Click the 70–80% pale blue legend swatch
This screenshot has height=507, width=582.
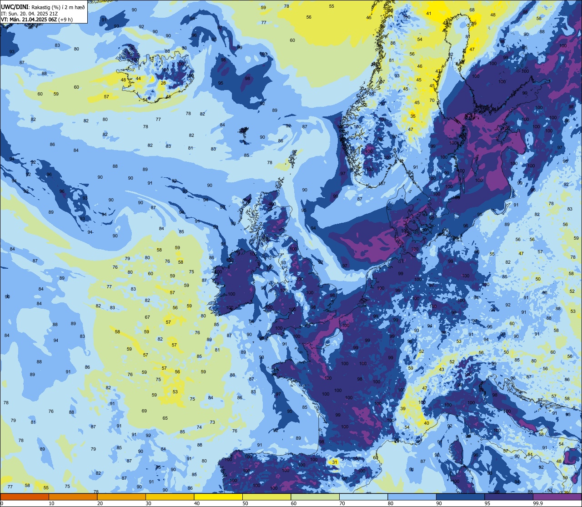click(363, 497)
